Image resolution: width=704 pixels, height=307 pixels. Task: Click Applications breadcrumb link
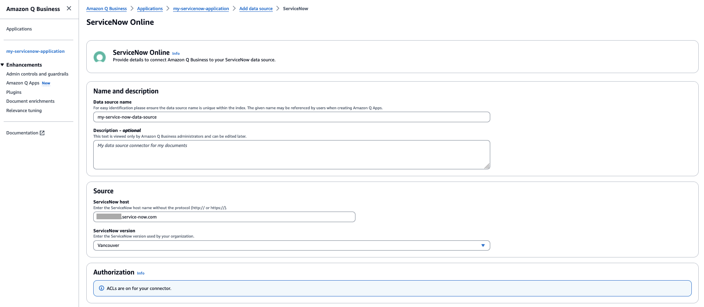point(150,9)
